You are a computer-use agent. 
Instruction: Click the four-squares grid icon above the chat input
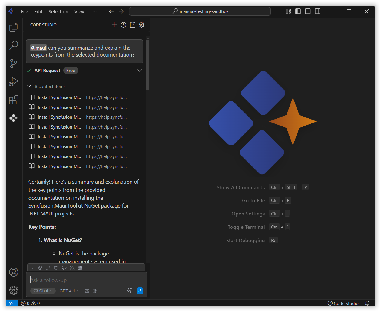[80, 268]
